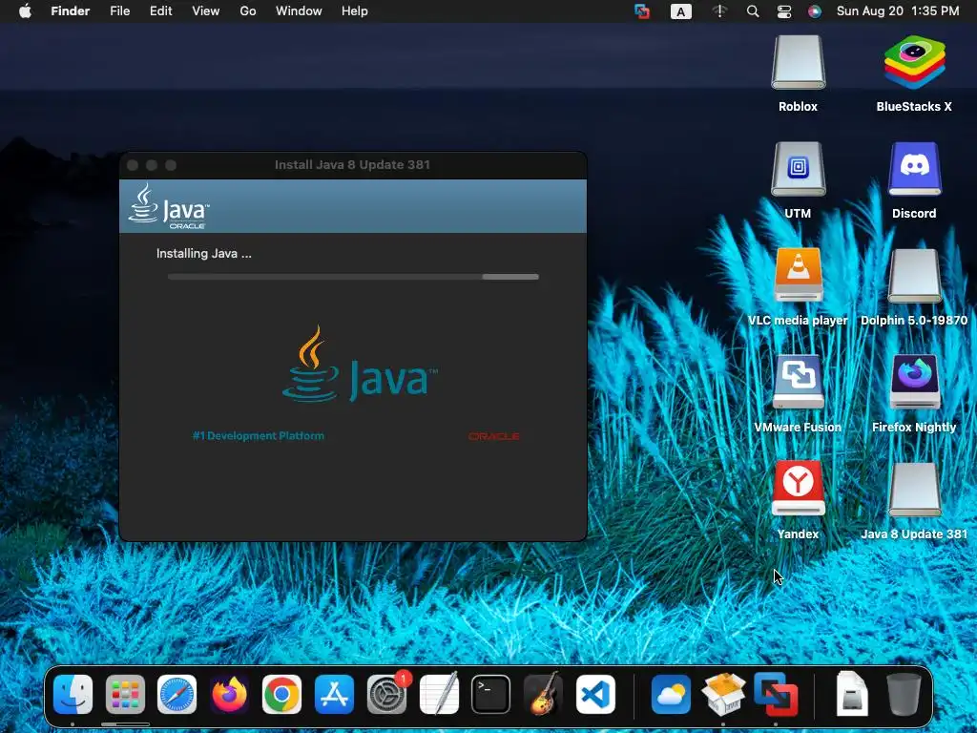Open System Settings with the update badge
Screen dimensions: 977x733
[387, 694]
